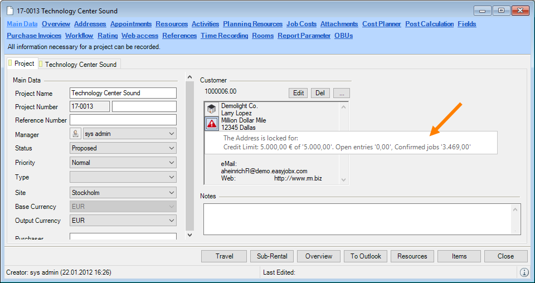Open the Manager dropdown

click(x=172, y=134)
